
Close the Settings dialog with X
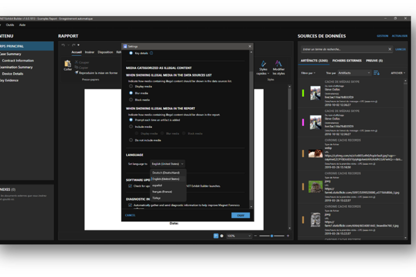pyautogui.click(x=250, y=46)
